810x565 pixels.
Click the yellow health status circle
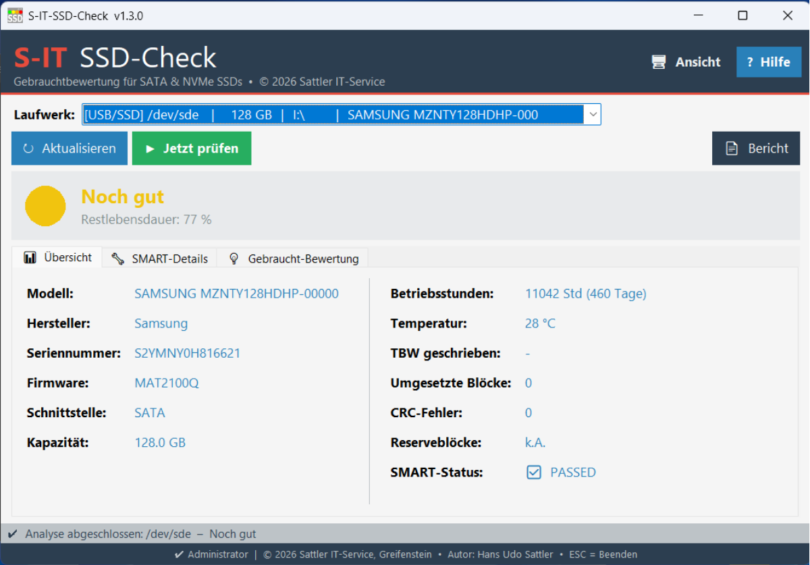(x=45, y=206)
